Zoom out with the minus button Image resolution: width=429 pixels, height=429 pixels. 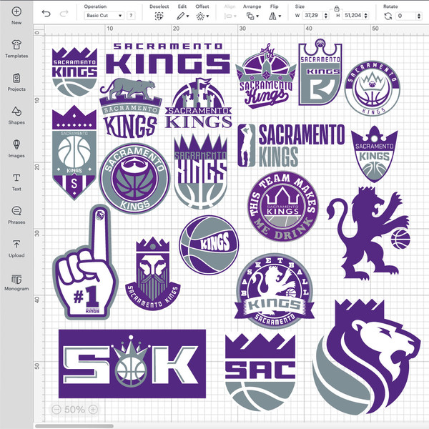56,409
